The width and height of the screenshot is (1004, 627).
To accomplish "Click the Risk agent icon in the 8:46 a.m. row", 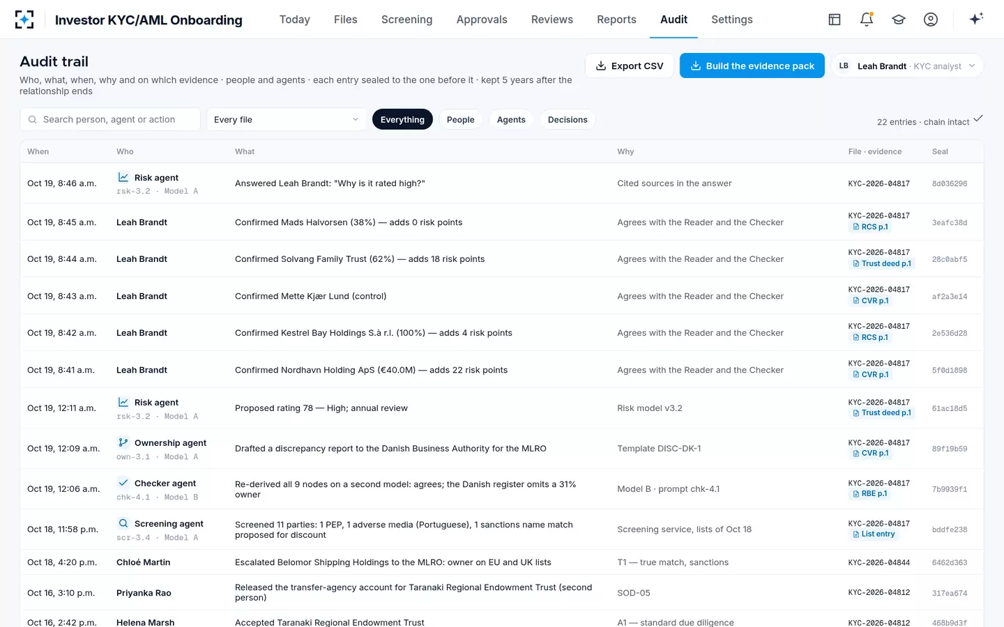I will 123,178.
